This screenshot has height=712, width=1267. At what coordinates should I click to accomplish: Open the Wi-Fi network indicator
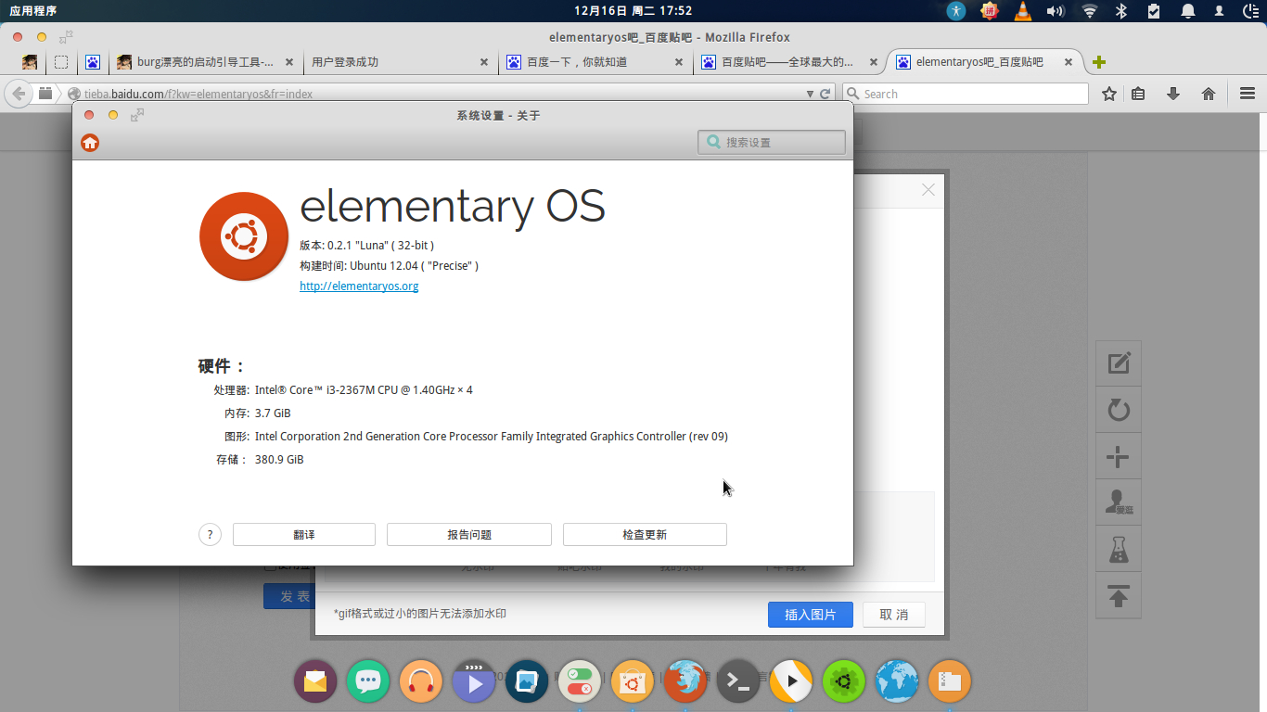(x=1090, y=11)
